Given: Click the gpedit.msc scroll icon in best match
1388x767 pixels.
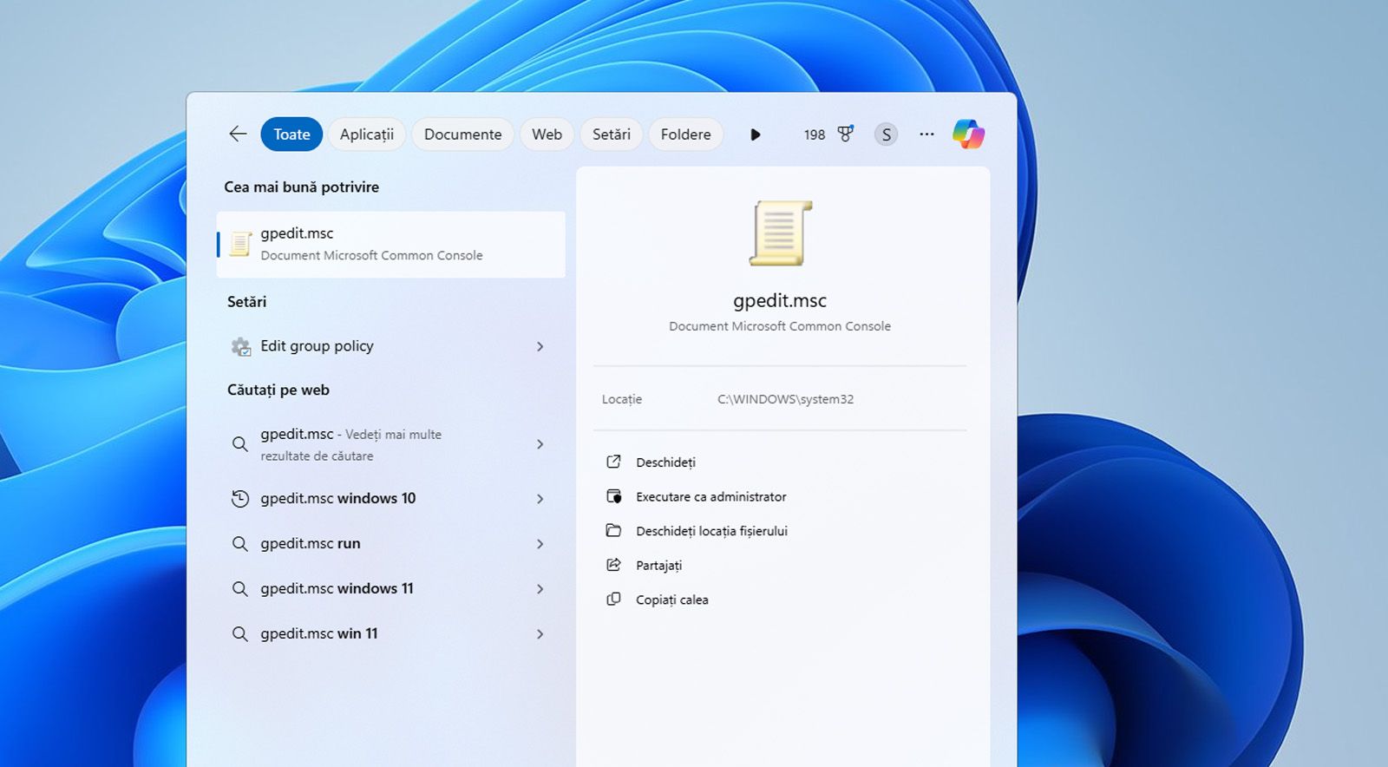Looking at the screenshot, I should [240, 244].
